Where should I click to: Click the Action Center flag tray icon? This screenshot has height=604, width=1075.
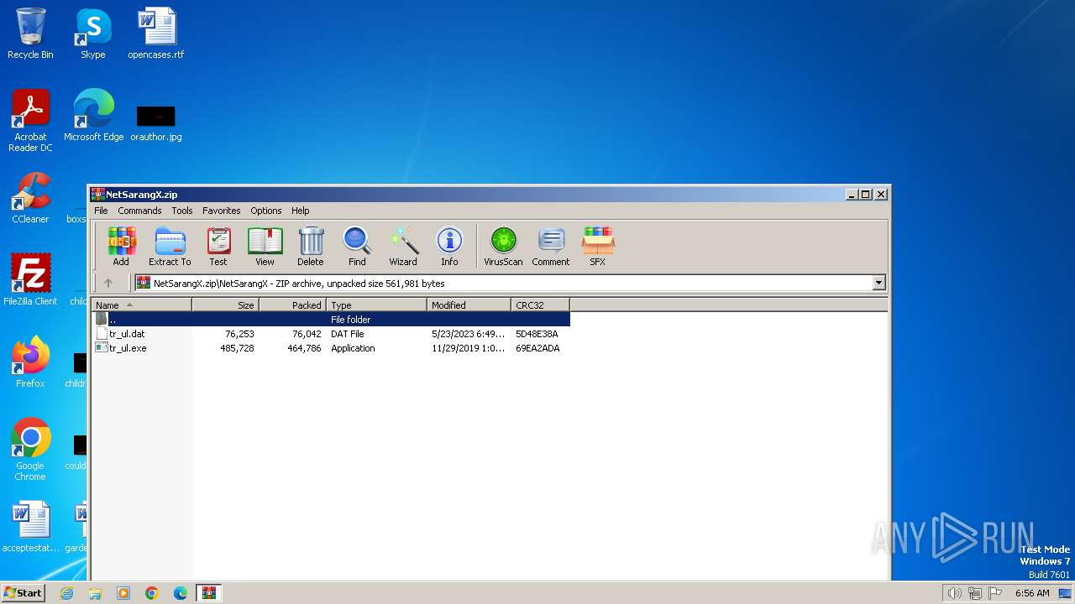click(996, 593)
